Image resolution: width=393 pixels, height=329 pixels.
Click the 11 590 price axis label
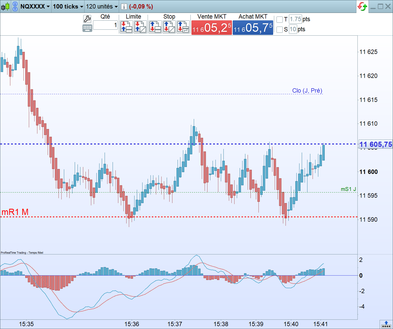pyautogui.click(x=369, y=220)
